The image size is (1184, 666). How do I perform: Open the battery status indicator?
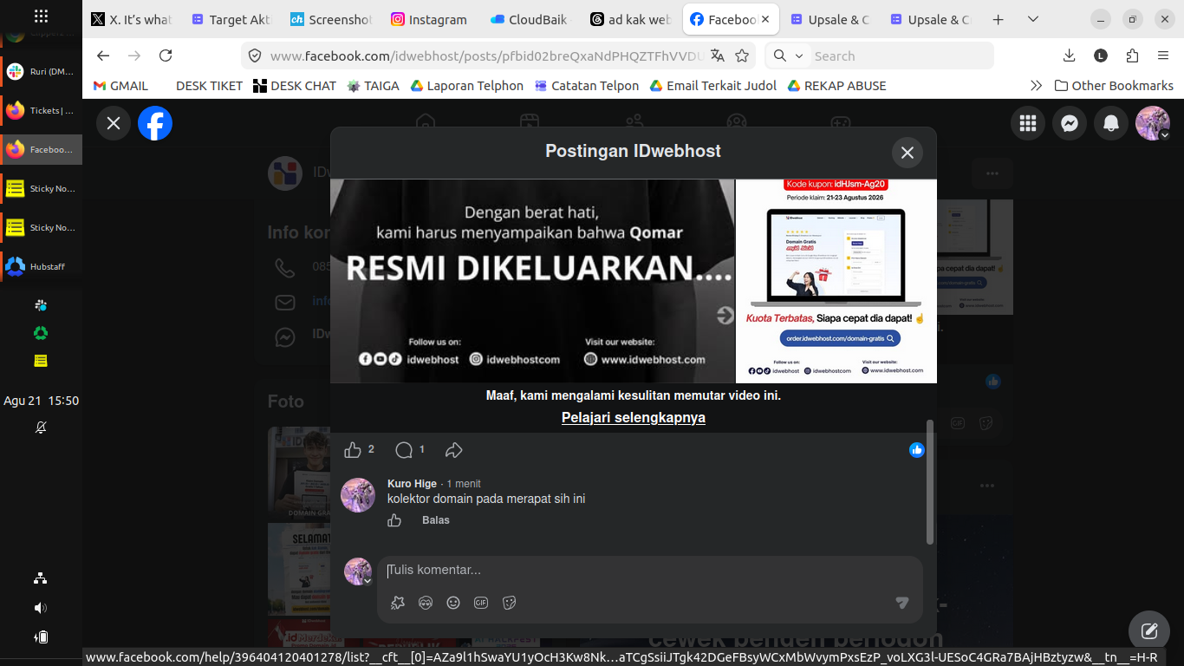pyautogui.click(x=41, y=637)
